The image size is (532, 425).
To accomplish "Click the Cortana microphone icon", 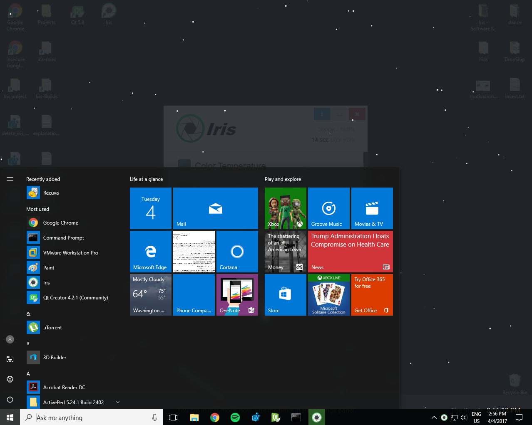I will click(x=154, y=418).
